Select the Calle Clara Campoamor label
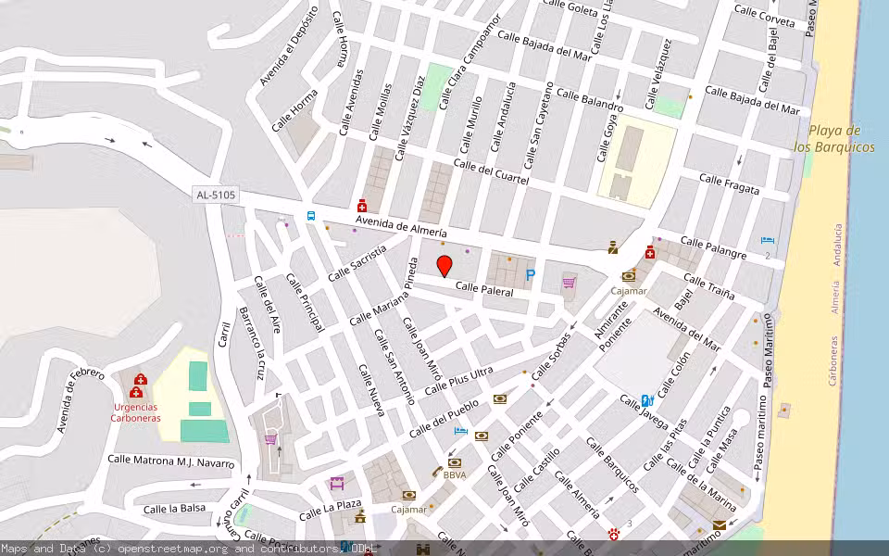Screen dimensions: 889x556 pyautogui.click(x=470, y=62)
